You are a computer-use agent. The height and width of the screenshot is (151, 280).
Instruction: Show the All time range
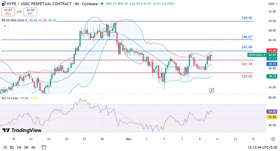tap(33, 147)
